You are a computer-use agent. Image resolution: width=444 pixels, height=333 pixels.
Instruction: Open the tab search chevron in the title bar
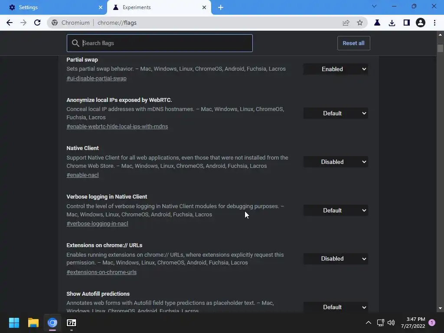click(374, 6)
